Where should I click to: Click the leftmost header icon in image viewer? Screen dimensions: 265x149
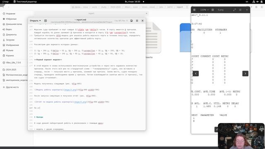coord(194,10)
